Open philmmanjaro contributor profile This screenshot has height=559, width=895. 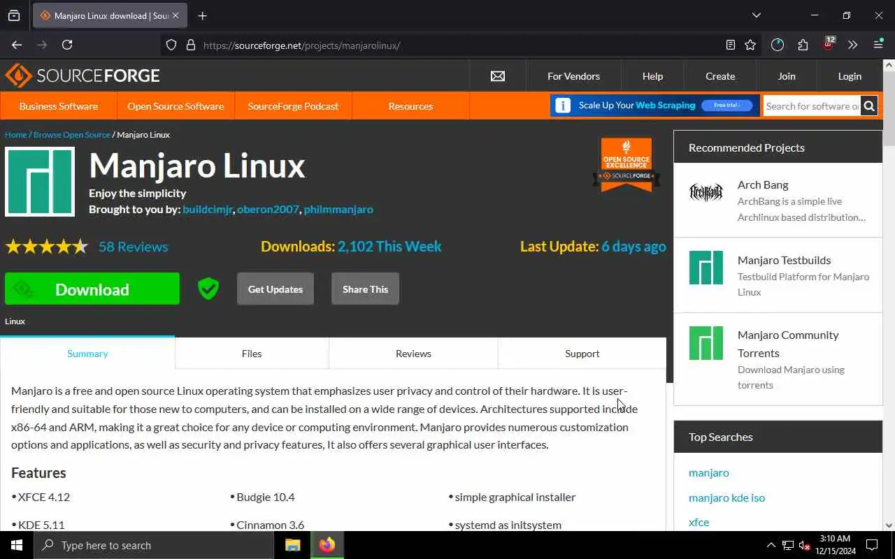(x=338, y=209)
